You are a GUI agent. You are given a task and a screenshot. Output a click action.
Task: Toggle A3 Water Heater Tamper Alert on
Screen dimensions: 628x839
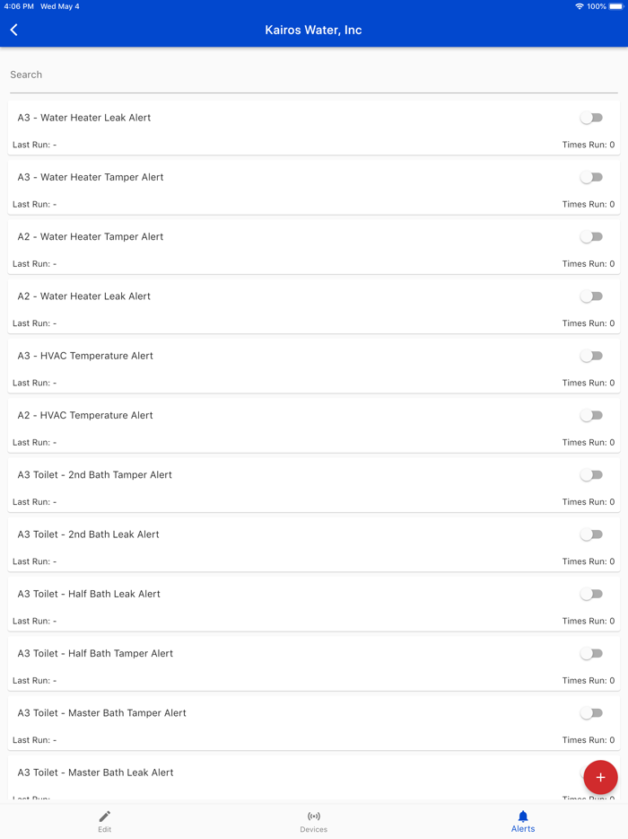click(x=591, y=177)
